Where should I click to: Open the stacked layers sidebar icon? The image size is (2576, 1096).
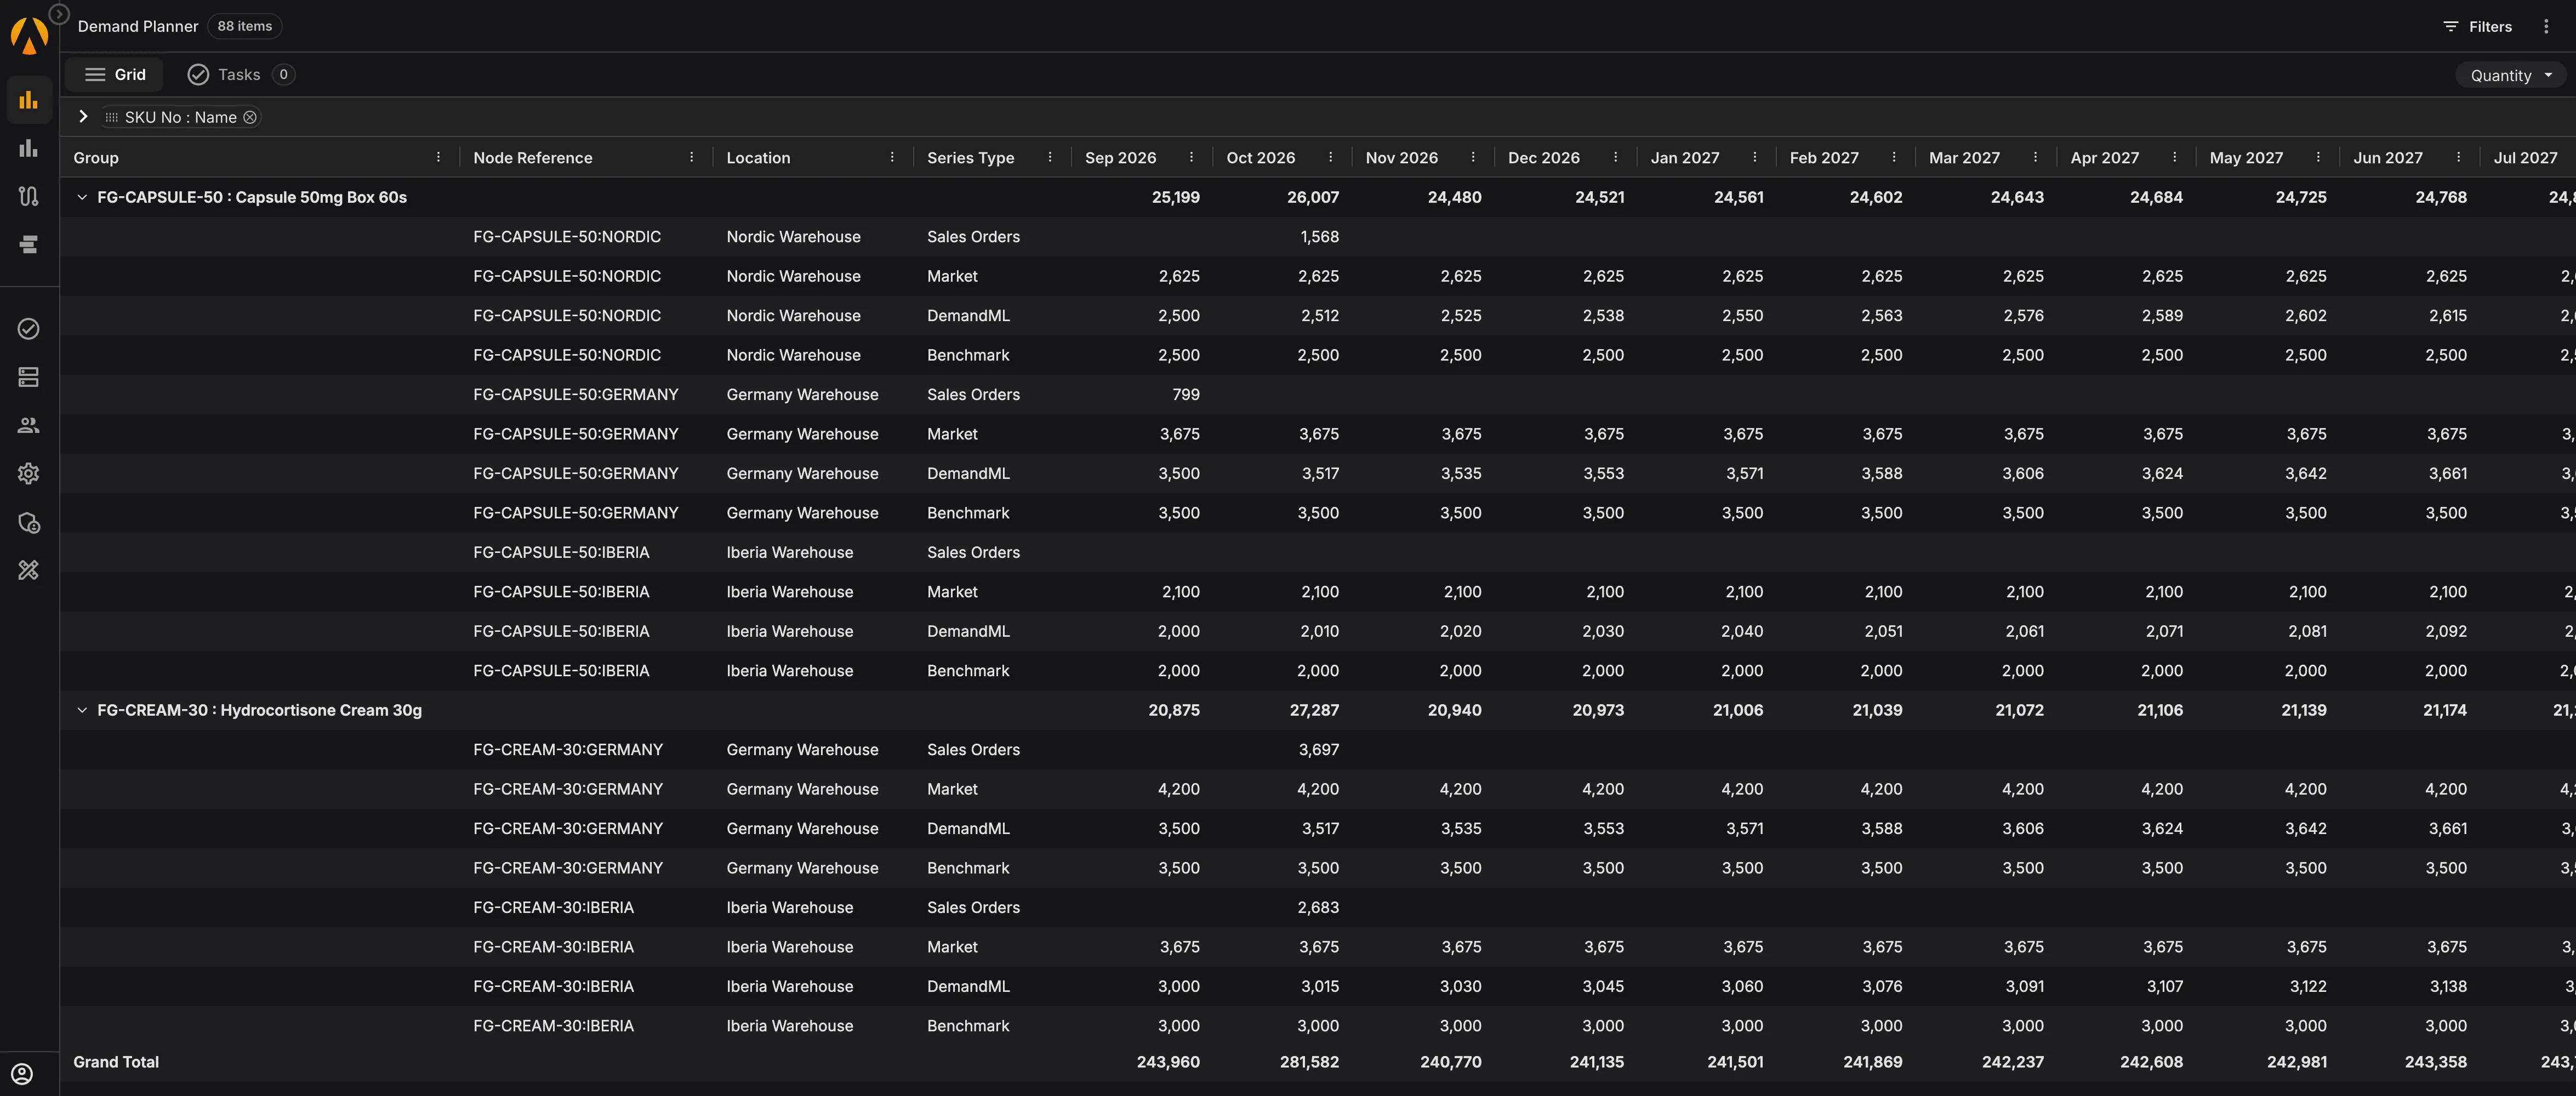pyautogui.click(x=29, y=244)
